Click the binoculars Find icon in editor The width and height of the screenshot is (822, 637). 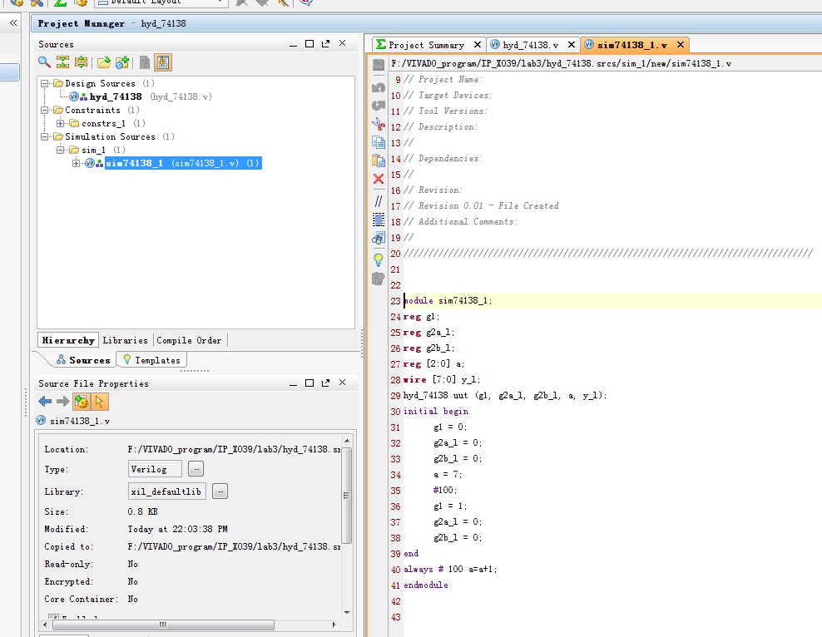[x=379, y=239]
